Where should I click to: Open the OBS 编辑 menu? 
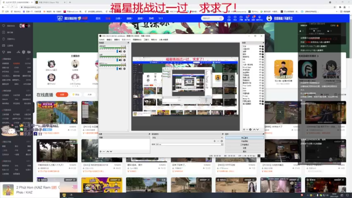point(109,40)
